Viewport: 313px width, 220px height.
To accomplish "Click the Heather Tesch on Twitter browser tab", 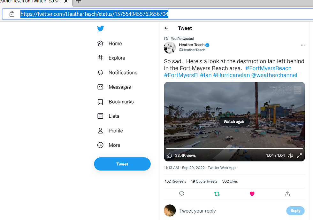I will pyautogui.click(x=30, y=1).
